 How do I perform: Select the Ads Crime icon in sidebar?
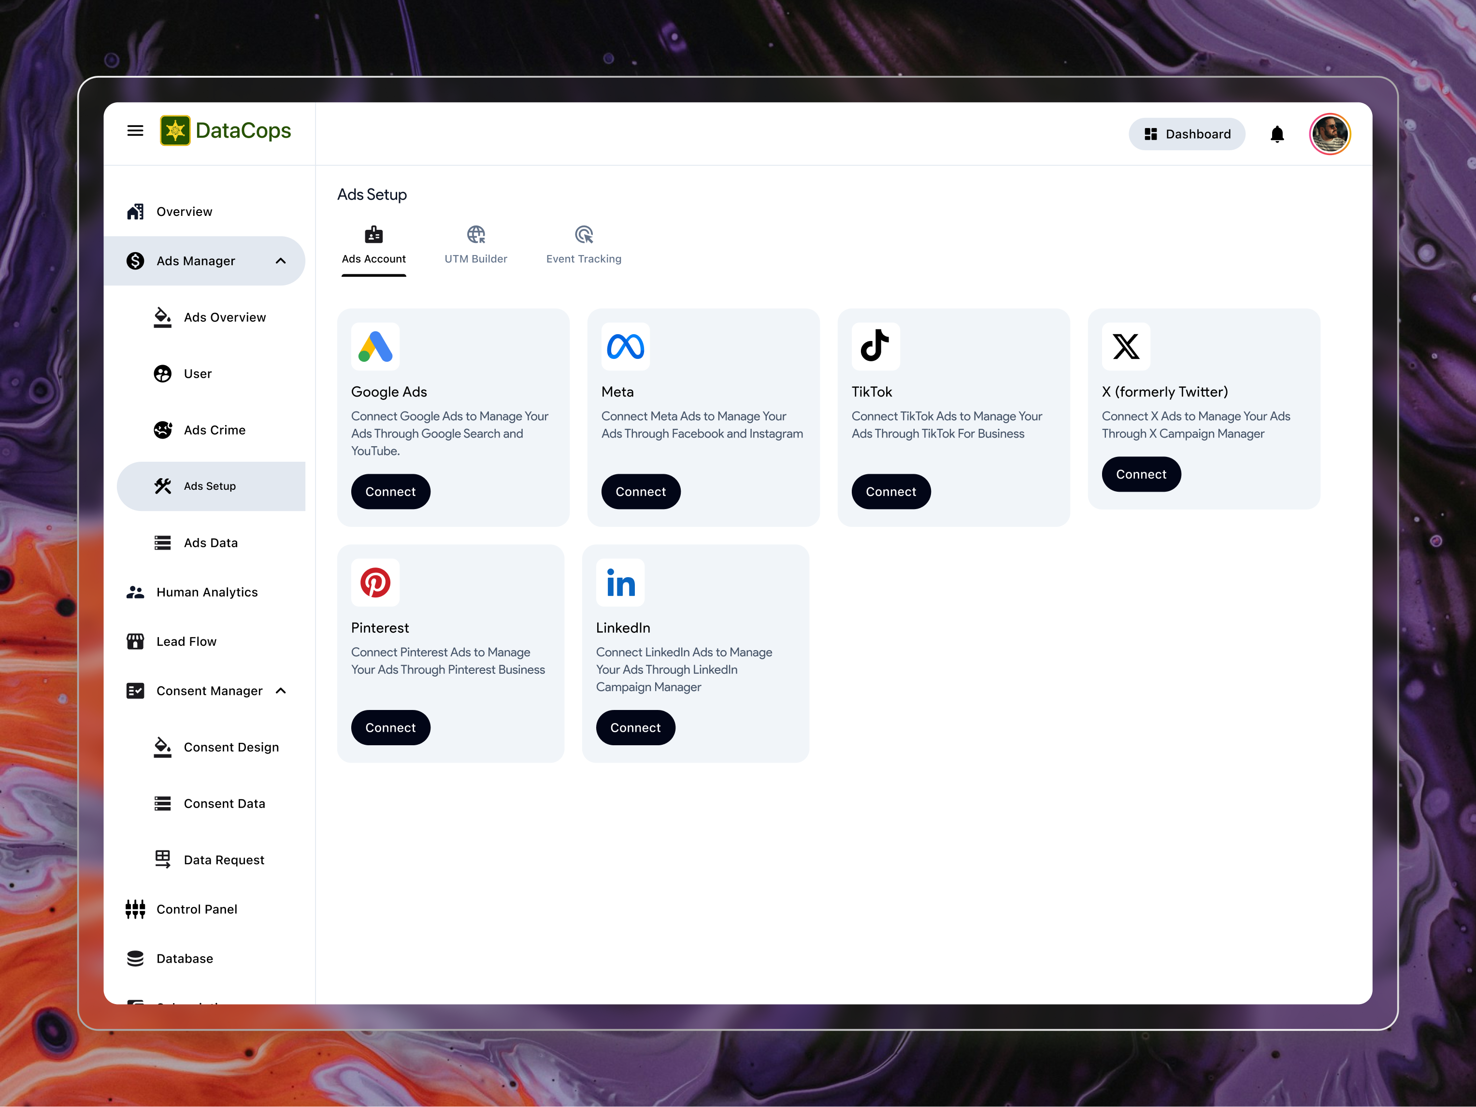point(162,430)
